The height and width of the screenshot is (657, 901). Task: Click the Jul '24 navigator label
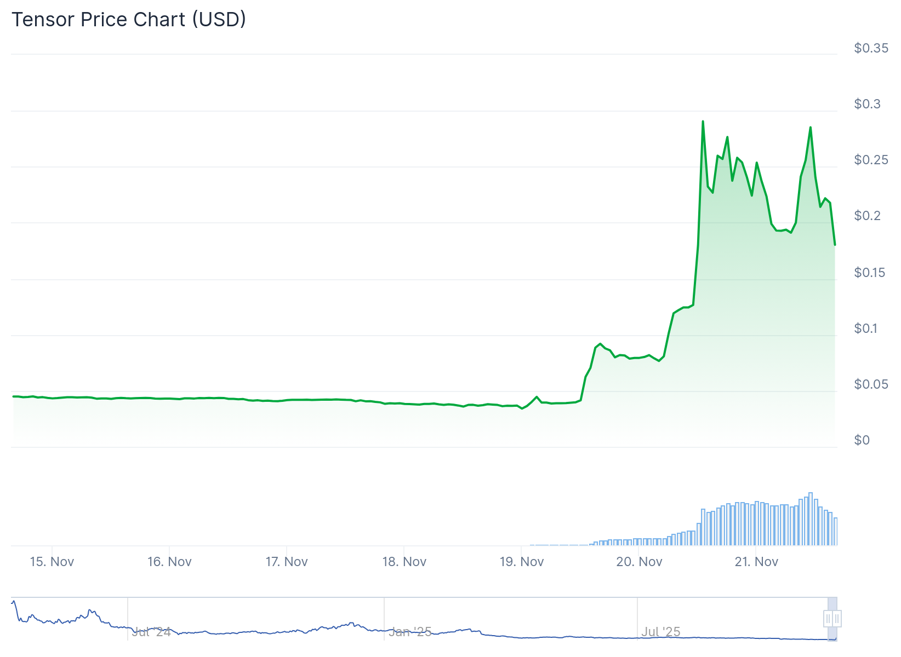click(151, 632)
